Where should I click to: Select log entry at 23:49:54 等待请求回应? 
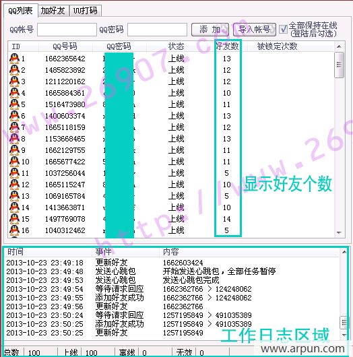pos(172,289)
